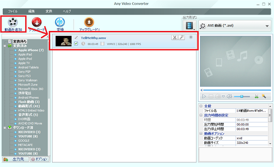Select Apple iPod in the tree
This screenshot has height=167, width=274.
point(25,59)
